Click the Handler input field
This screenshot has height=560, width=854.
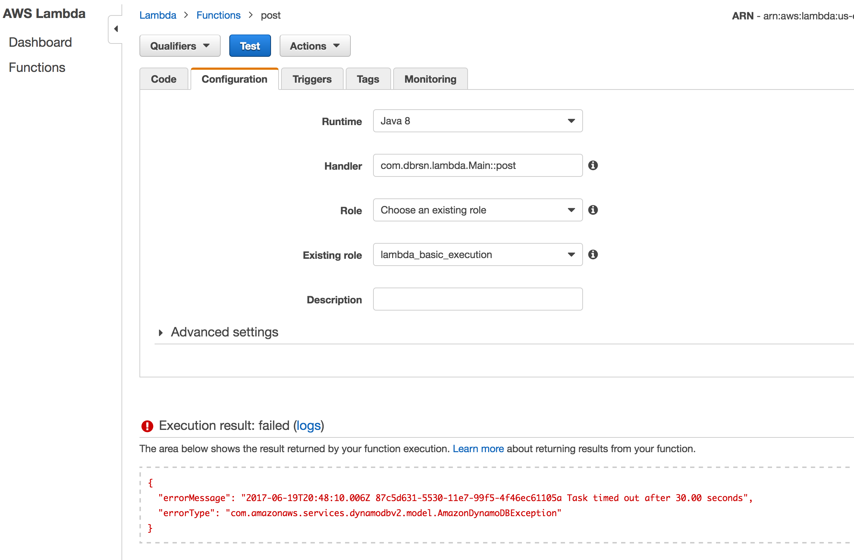pos(478,165)
